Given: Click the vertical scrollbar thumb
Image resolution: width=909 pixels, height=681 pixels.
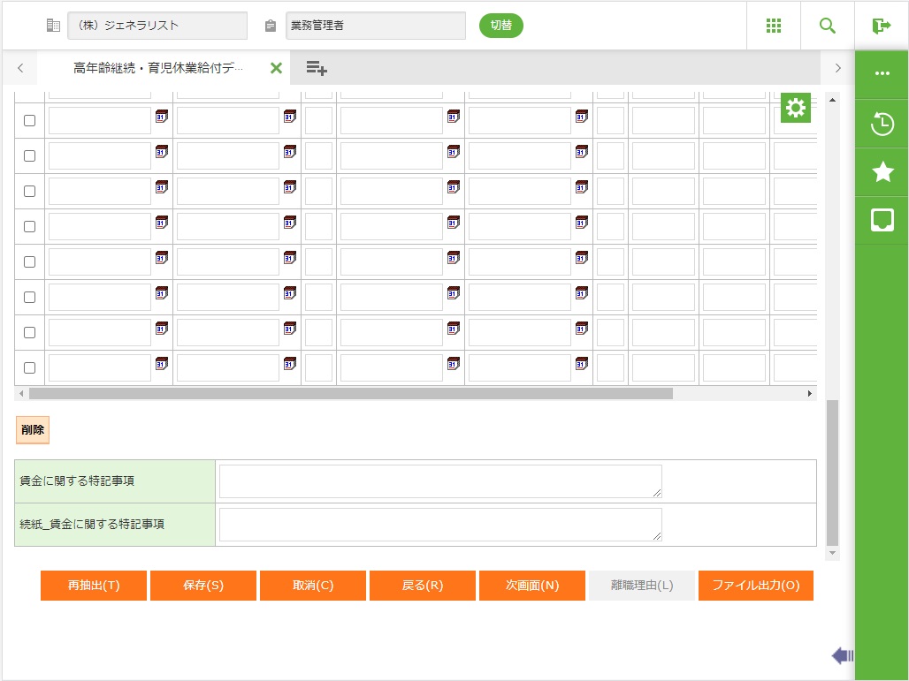Looking at the screenshot, I should [832, 473].
